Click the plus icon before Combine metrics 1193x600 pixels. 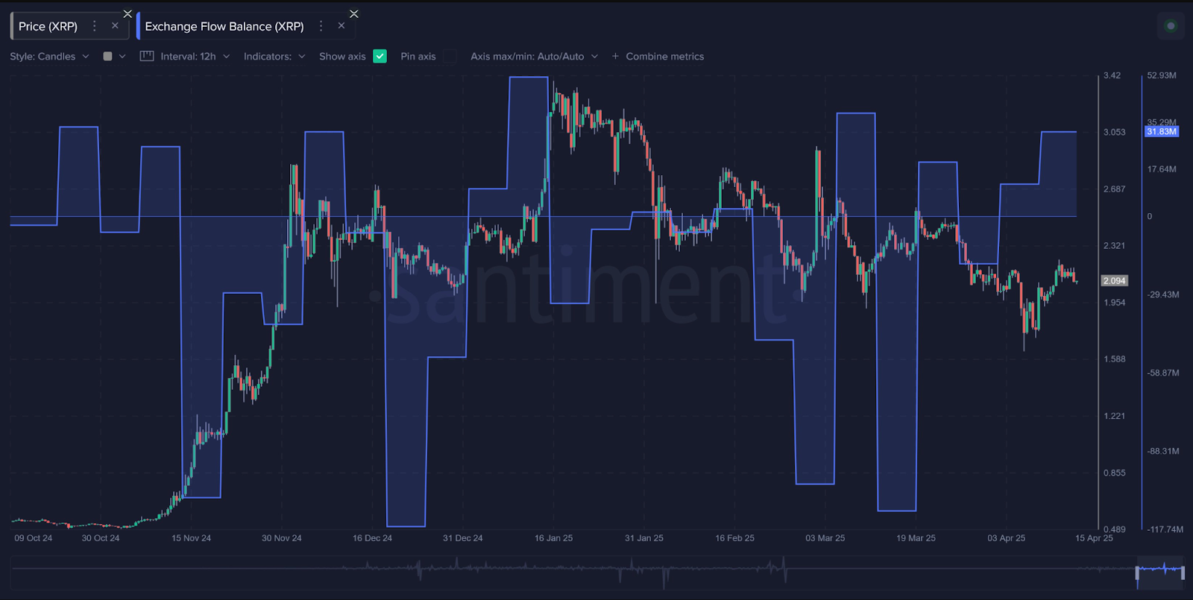(615, 57)
